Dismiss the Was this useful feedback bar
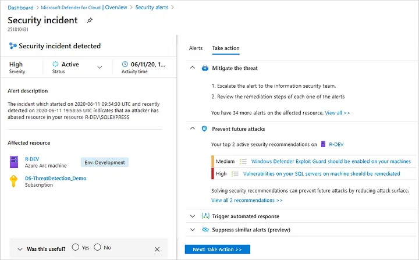Viewport: 419px width, 260px height. (157, 250)
